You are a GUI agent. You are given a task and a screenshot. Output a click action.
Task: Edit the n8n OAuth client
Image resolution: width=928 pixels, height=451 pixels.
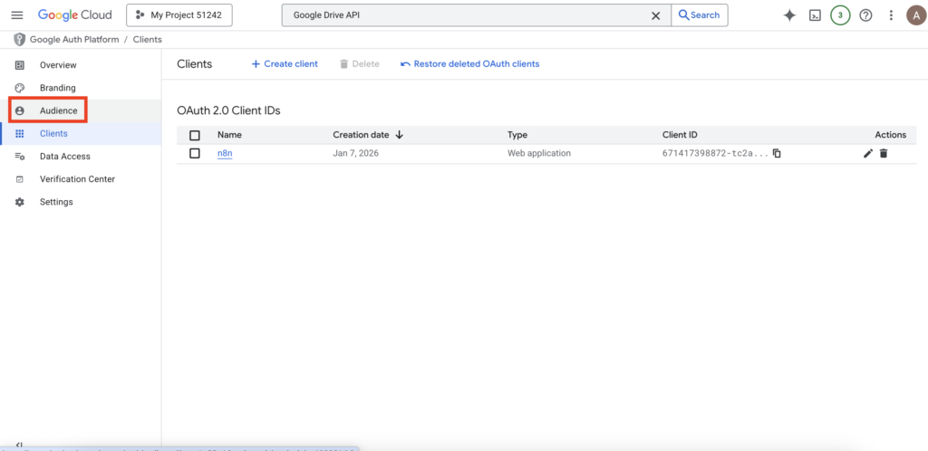pos(868,154)
